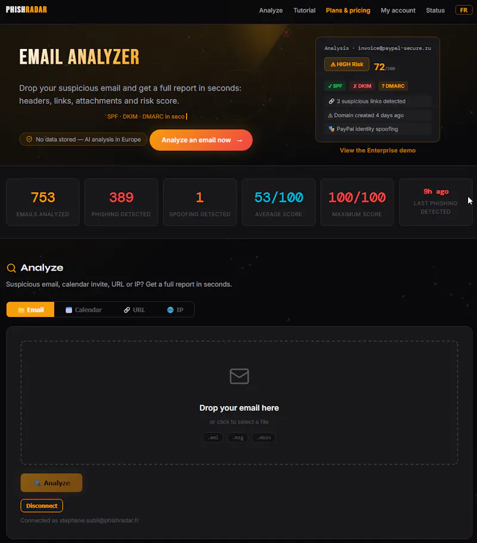Click the PHISHRADAR logo
The image size is (477, 543).
[x=26, y=10]
